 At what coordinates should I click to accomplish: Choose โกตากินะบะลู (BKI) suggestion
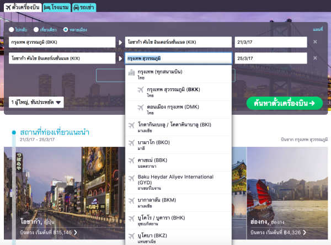coord(178,127)
